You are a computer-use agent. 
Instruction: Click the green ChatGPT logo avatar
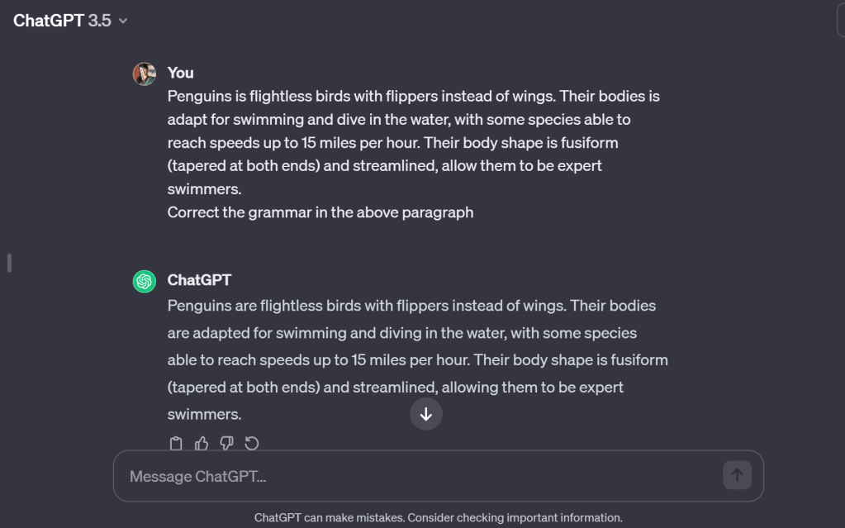[145, 281]
